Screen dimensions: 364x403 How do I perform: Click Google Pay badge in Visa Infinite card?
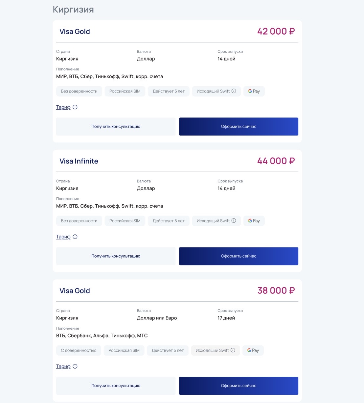point(254,221)
